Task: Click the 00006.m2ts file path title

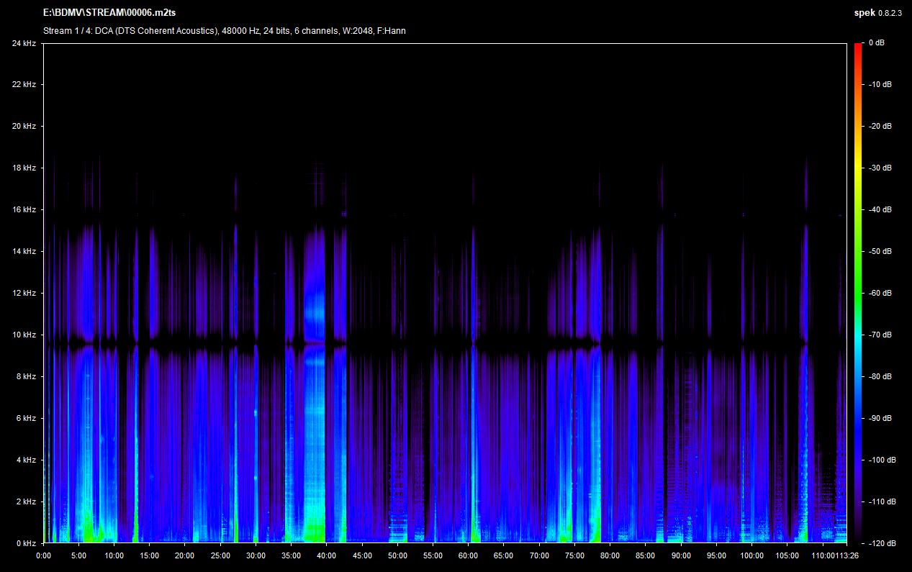Action: (x=112, y=13)
